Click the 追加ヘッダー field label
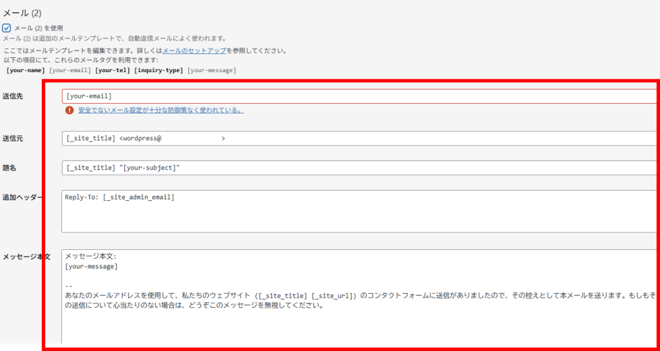660x351 pixels. [23, 197]
